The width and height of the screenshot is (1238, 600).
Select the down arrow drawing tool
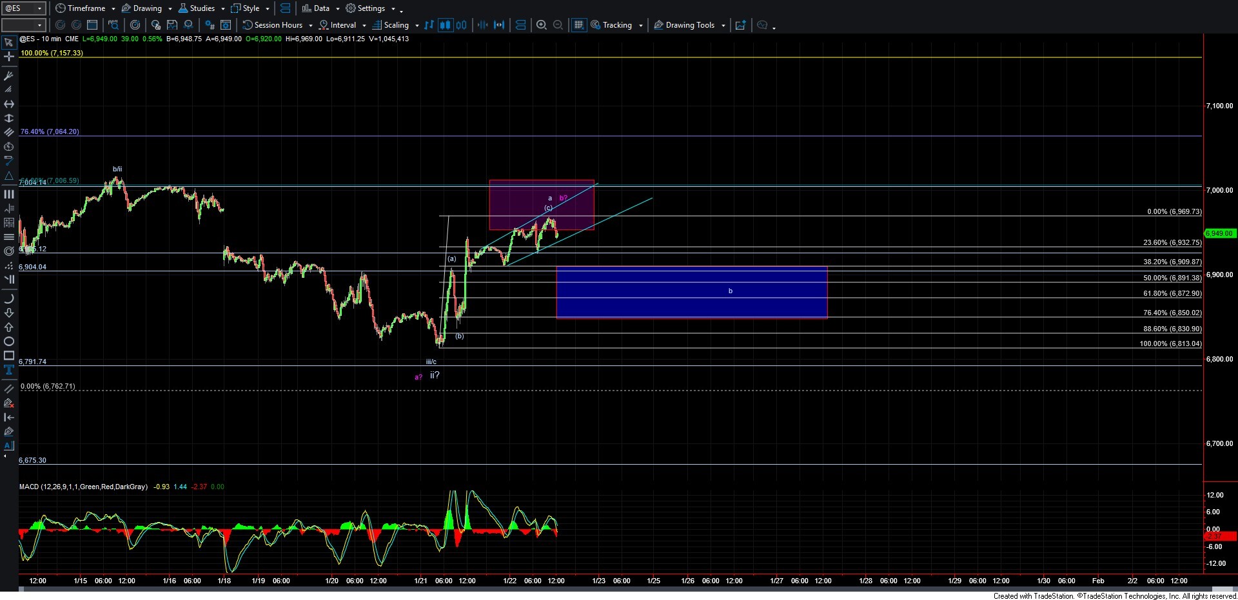8,313
